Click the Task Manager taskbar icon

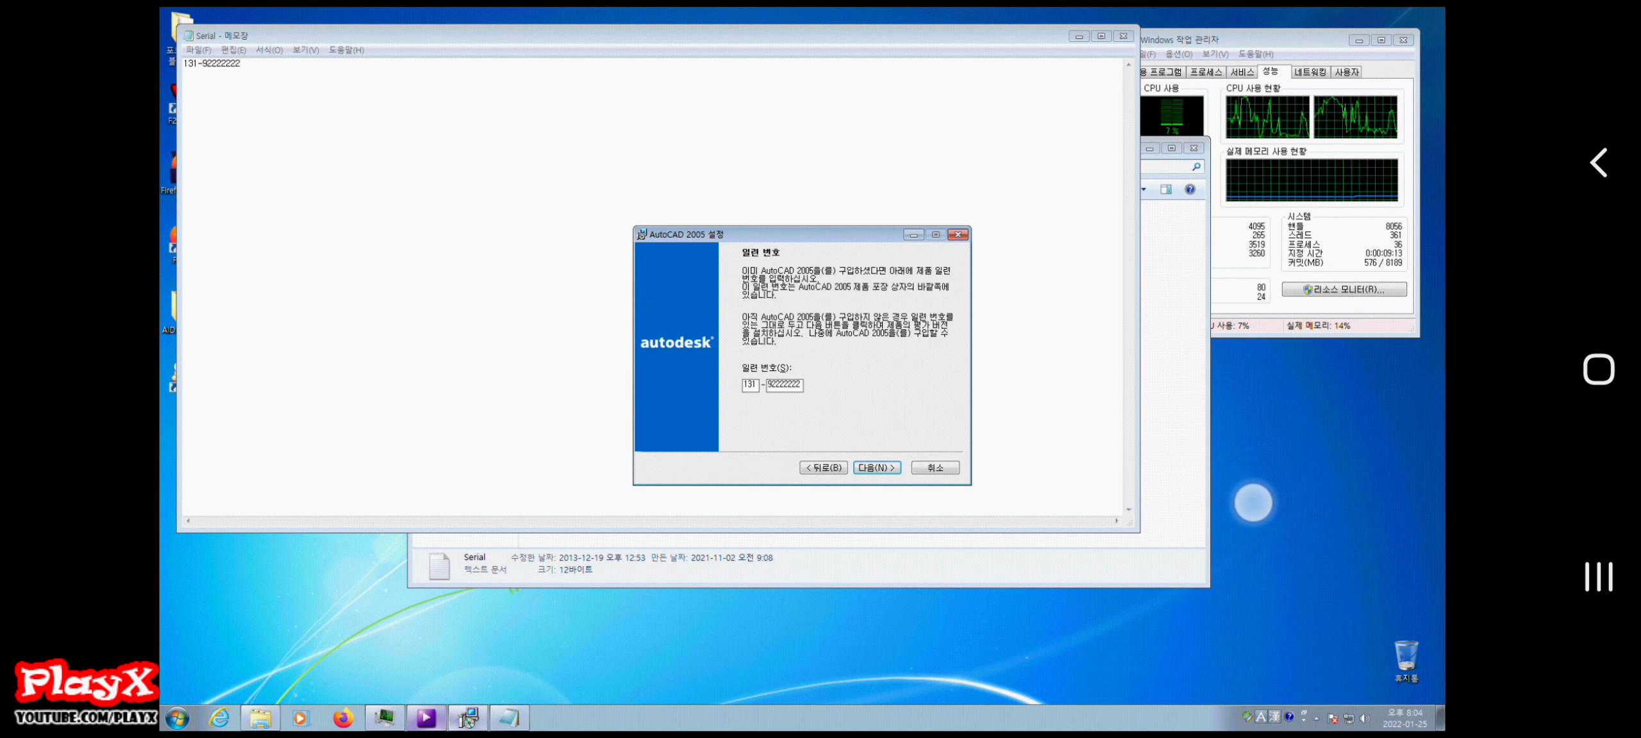click(385, 718)
